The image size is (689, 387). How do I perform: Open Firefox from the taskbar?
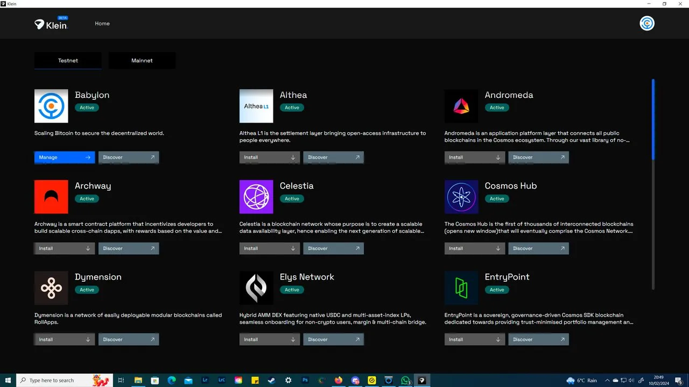(338, 380)
